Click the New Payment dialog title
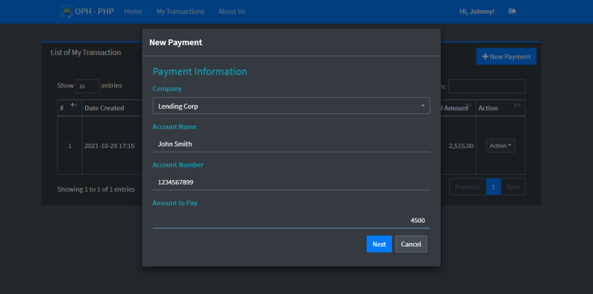The width and height of the screenshot is (593, 294). (x=176, y=42)
